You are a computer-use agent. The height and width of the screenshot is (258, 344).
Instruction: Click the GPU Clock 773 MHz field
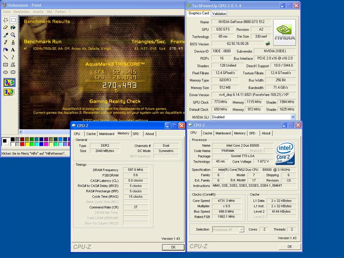pyautogui.click(x=220, y=102)
